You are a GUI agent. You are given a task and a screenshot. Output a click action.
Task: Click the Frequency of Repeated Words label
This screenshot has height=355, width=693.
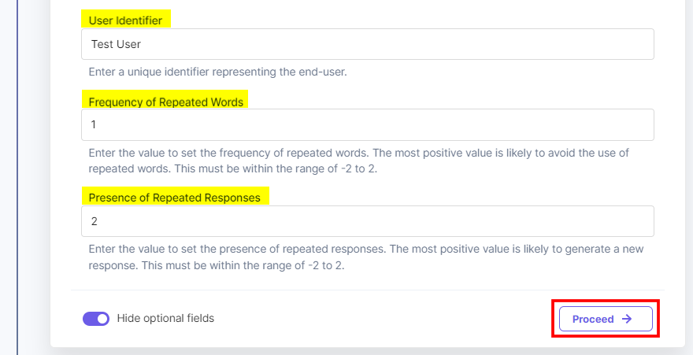tap(166, 102)
